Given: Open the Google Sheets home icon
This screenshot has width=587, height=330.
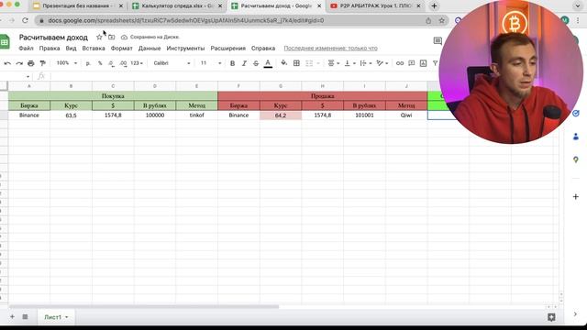Looking at the screenshot, I should 5,41.
